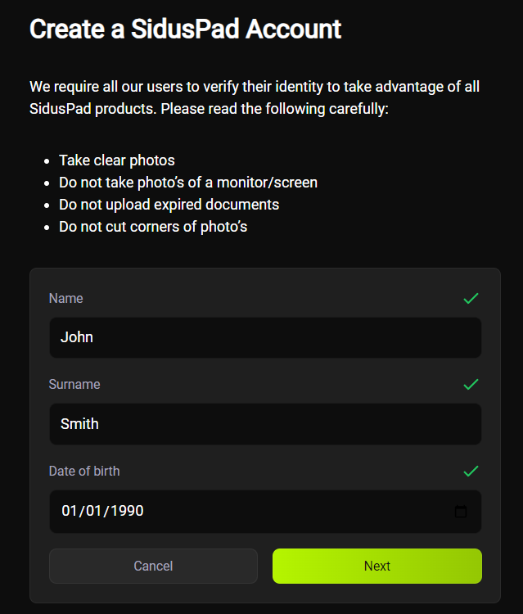Click the Do not cut corners bullet
The image size is (523, 614).
pos(153,227)
